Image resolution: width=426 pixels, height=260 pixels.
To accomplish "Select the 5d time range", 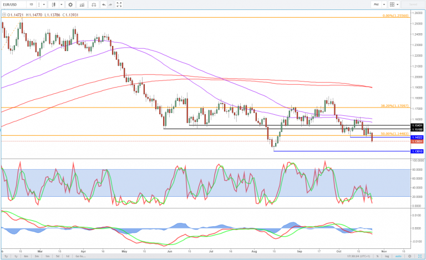I will click(58, 256).
